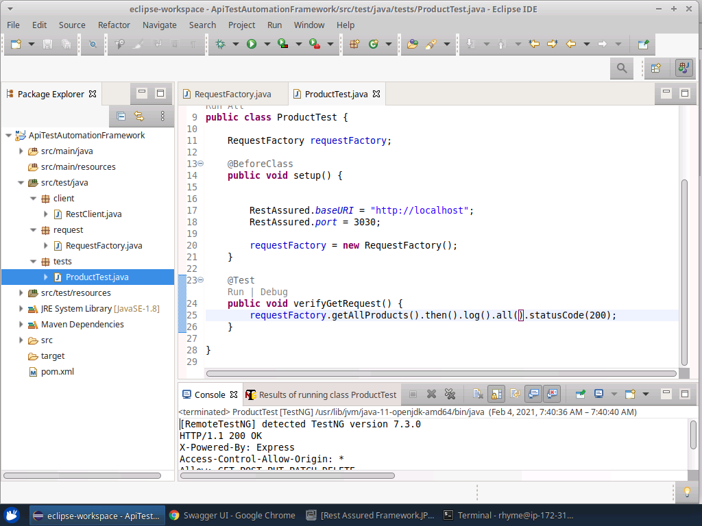Open the Refactor menu

coord(114,25)
